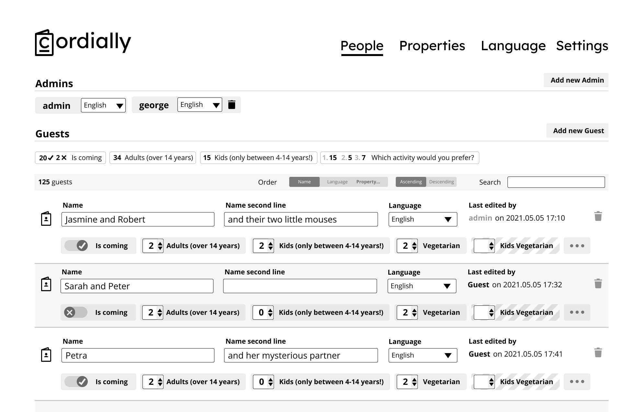Screen dimensions: 639x412
Task: Click the guest Search field
Action: click(x=556, y=182)
